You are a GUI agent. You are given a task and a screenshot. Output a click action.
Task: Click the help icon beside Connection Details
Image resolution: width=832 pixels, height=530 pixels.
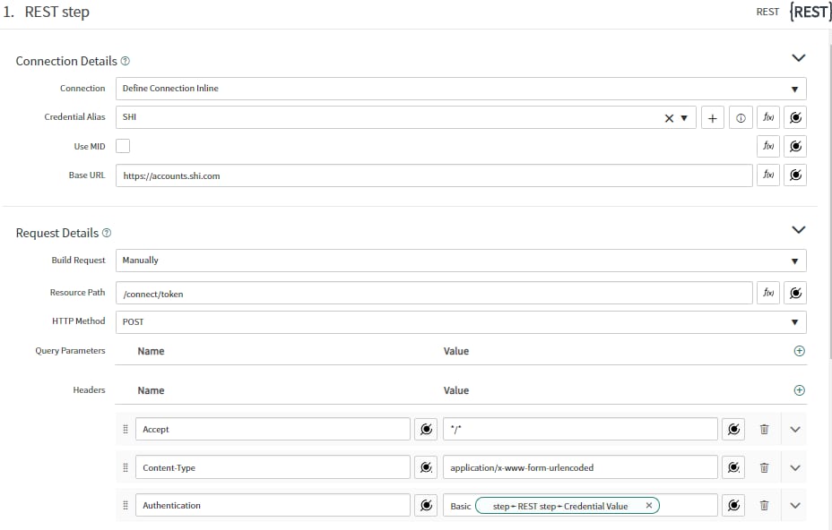point(126,61)
